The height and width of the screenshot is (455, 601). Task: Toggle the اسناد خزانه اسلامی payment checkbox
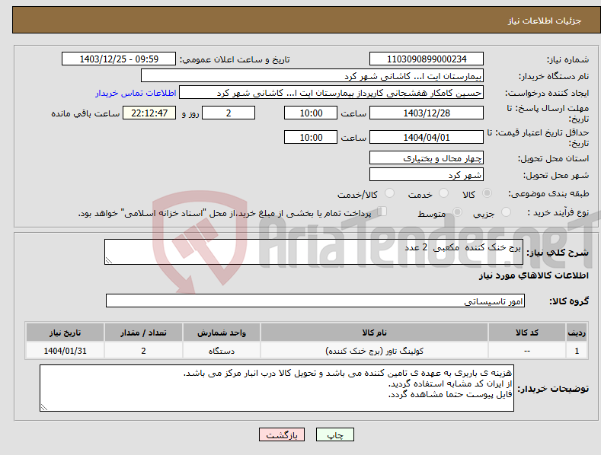click(x=382, y=212)
